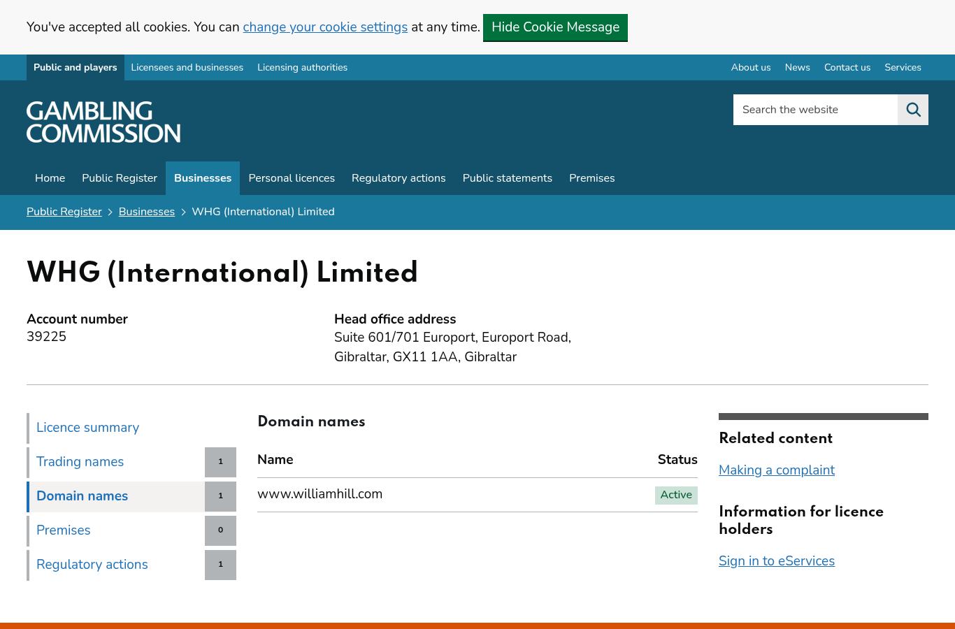955x629 pixels.
Task: Open Licence summary in side navigation
Action: coord(87,428)
